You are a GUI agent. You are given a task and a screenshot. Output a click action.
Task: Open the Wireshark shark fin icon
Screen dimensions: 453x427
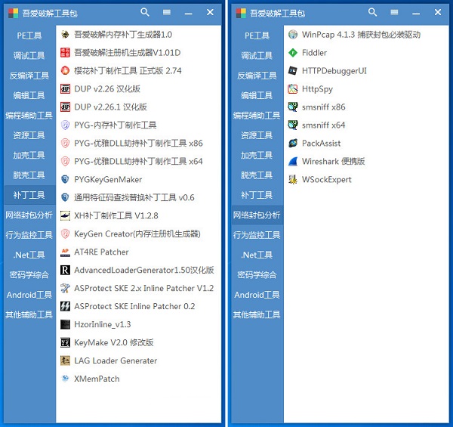click(x=293, y=161)
